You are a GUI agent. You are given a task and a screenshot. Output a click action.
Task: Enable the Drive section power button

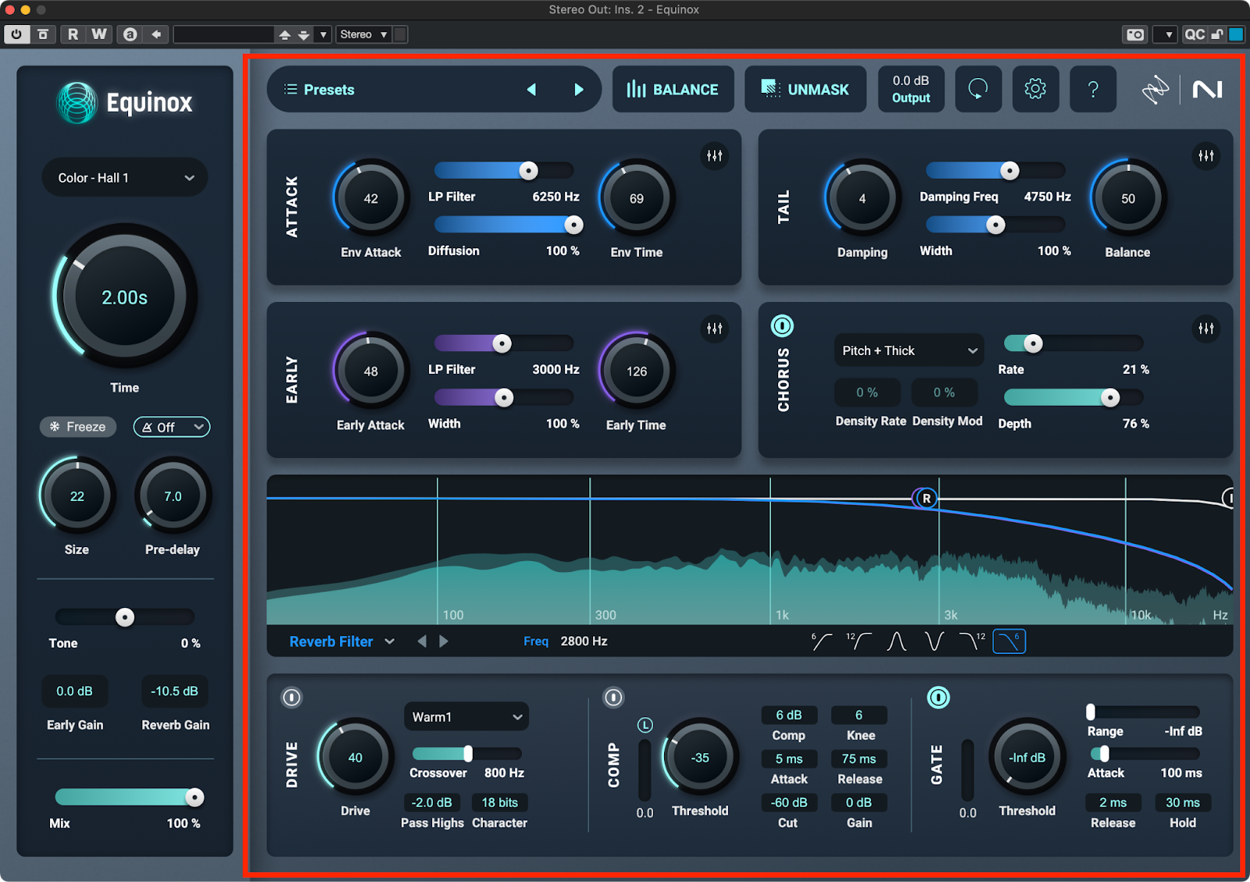291,697
